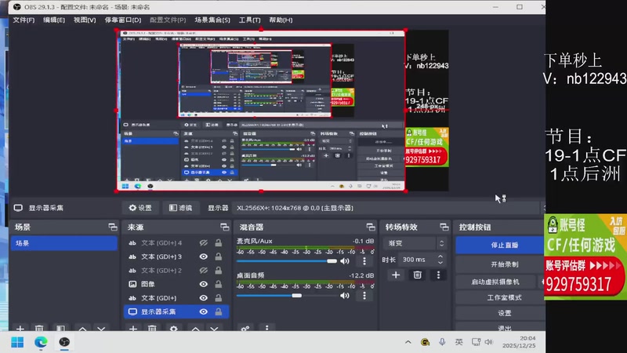Open transition properties three-dot menu
The image size is (627, 353).
click(x=438, y=275)
